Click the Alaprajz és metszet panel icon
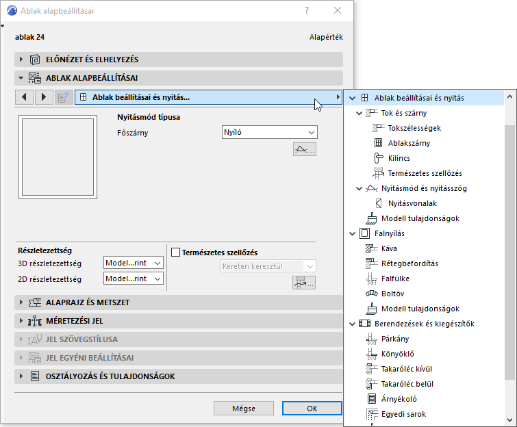The width and height of the screenshot is (517, 427). click(35, 302)
